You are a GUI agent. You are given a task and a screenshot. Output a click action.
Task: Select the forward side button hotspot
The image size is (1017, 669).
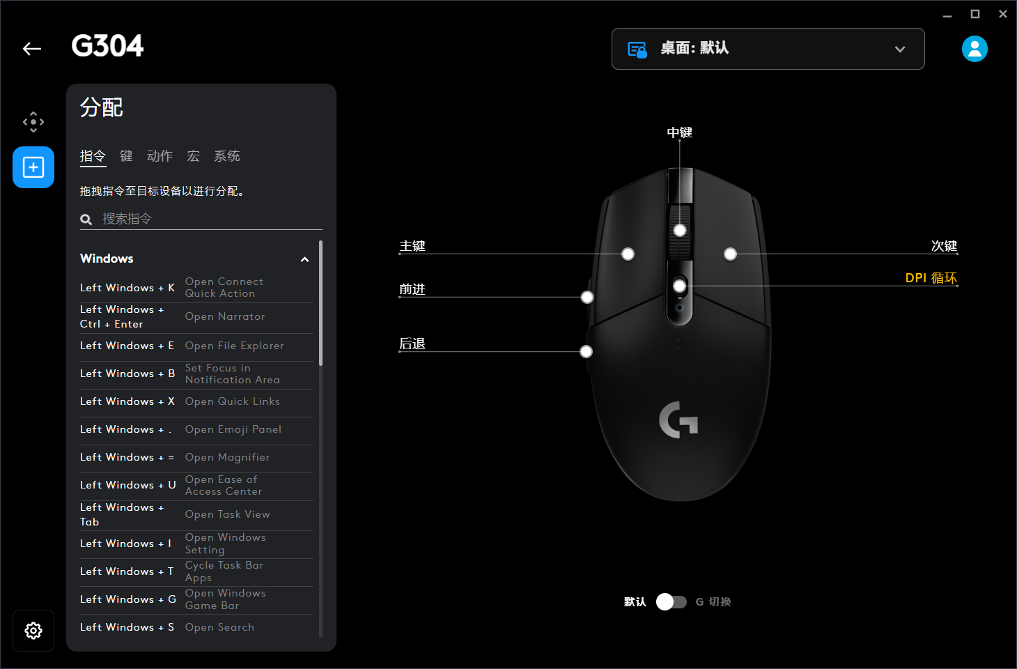[587, 298]
